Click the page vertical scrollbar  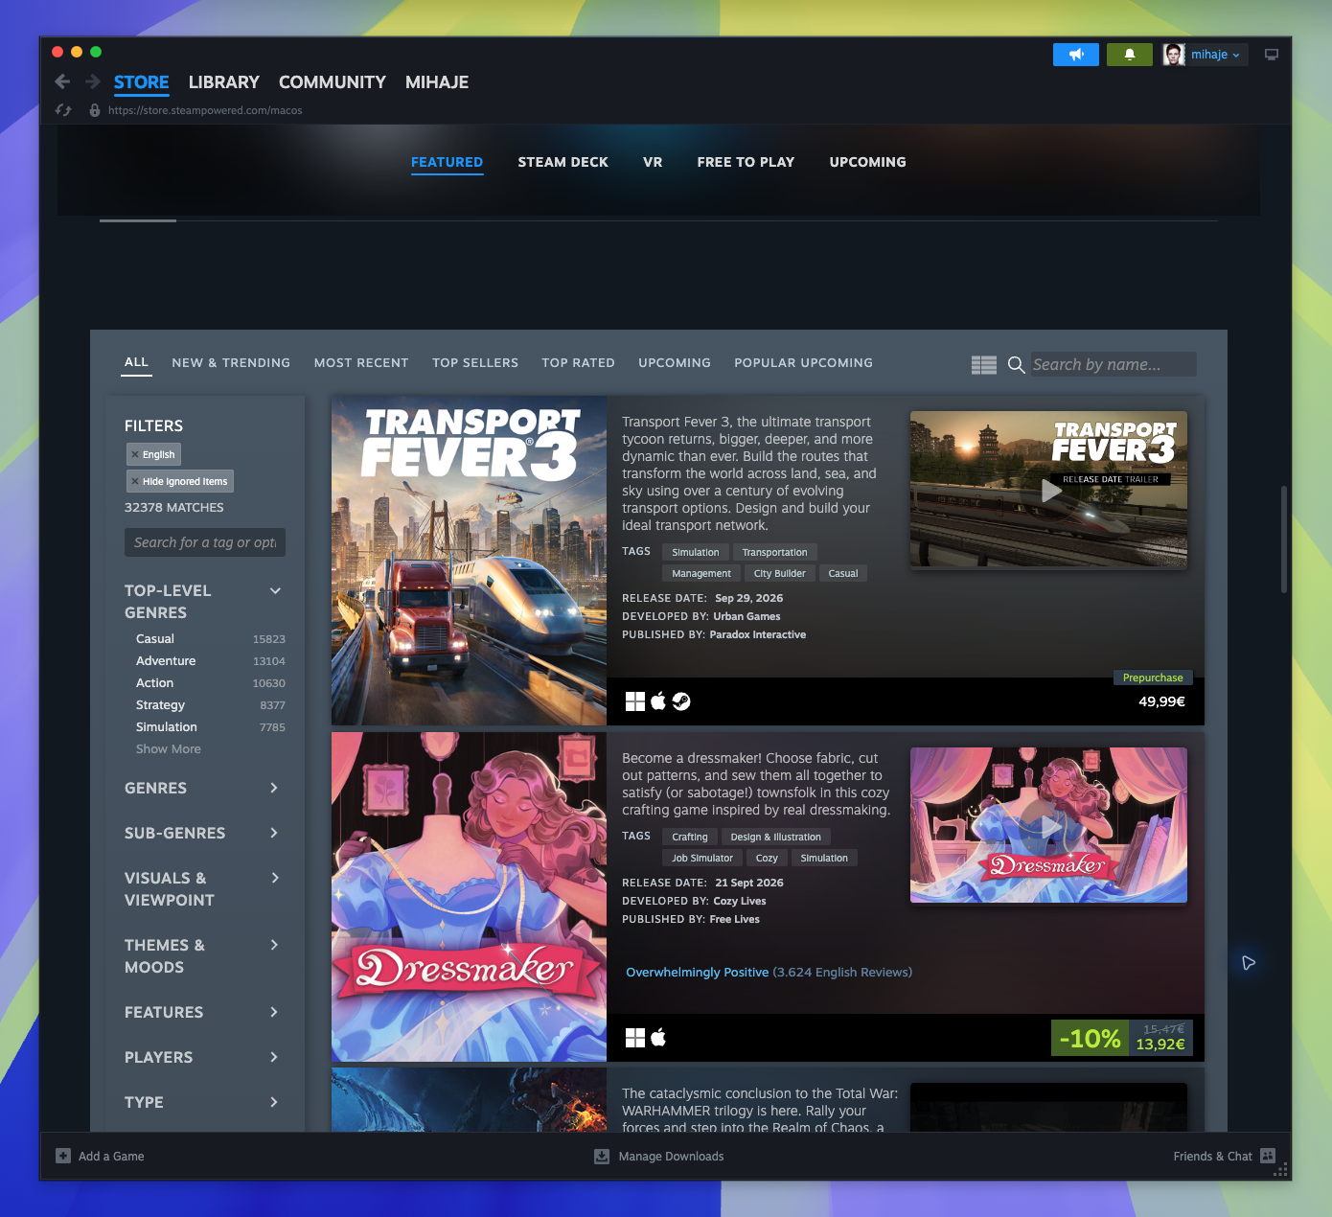point(1283,540)
